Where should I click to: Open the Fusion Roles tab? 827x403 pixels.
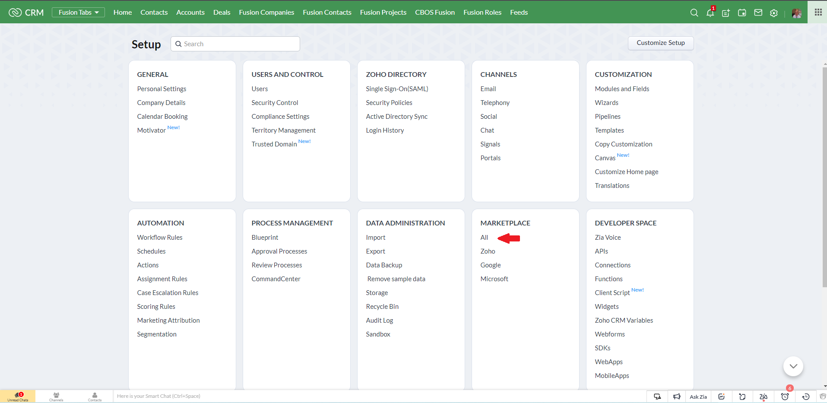482,13
